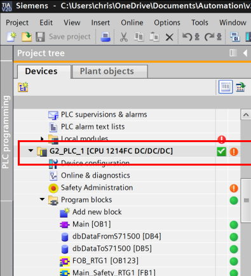The height and width of the screenshot is (276, 251).
Task: Click Local modules red error icon
Action: point(222,139)
